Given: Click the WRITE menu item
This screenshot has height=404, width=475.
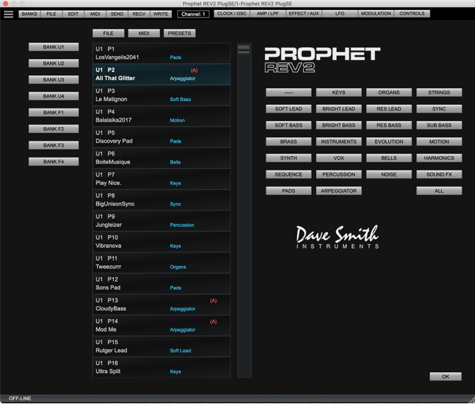Looking at the screenshot, I should pyautogui.click(x=161, y=14).
